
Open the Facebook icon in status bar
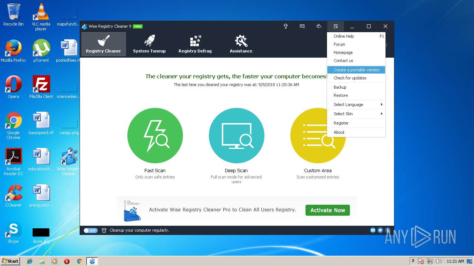[x=388, y=230]
